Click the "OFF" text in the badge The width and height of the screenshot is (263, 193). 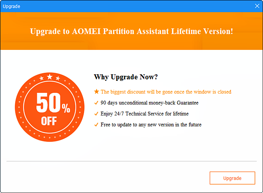tap(49, 121)
